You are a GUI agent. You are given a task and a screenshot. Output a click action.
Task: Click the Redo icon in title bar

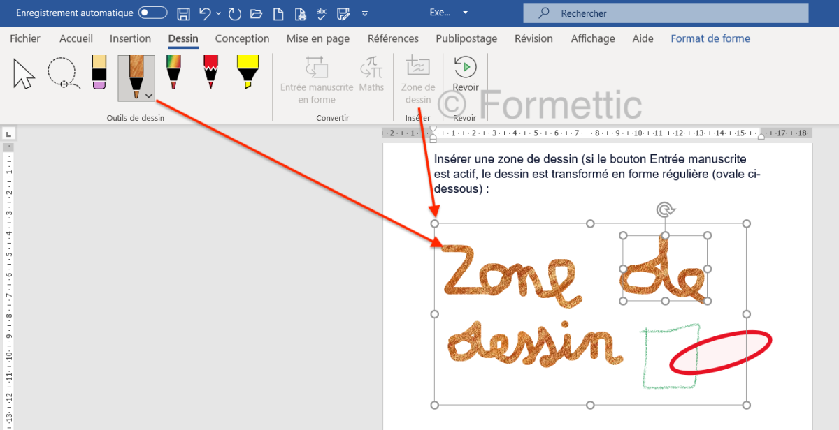point(235,13)
